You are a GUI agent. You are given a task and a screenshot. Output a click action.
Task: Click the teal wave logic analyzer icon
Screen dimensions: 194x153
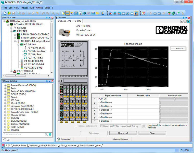coord(85,13)
